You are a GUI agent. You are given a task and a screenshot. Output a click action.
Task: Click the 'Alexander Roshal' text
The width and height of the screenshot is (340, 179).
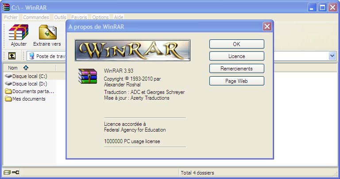coord(122,84)
